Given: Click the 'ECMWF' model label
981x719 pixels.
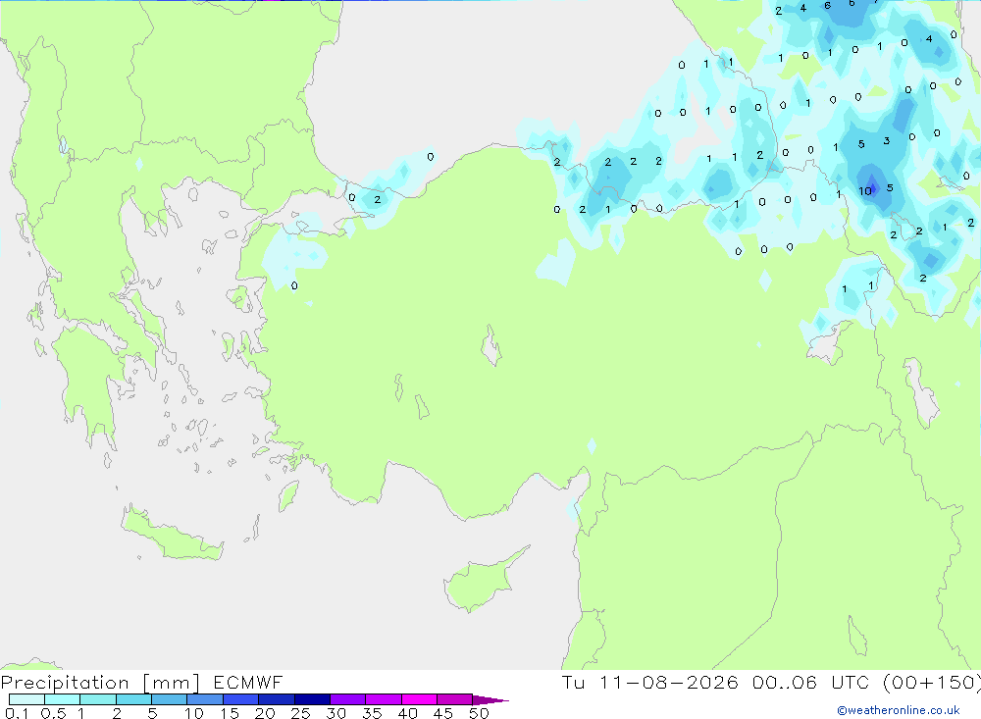Looking at the screenshot, I should point(248,682).
